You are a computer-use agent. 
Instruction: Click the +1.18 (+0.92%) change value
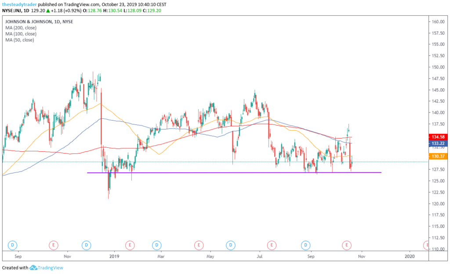point(66,11)
